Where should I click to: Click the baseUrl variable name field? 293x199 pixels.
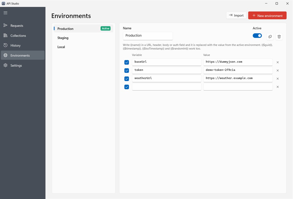tap(166, 62)
